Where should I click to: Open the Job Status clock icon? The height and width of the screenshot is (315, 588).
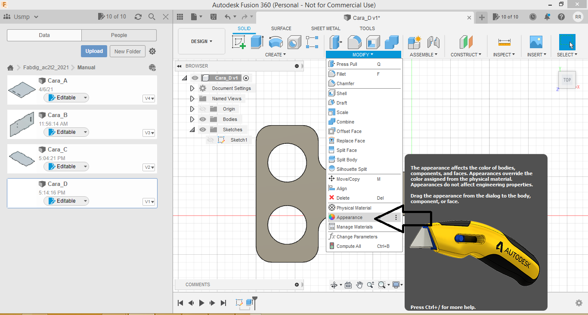pyautogui.click(x=533, y=17)
